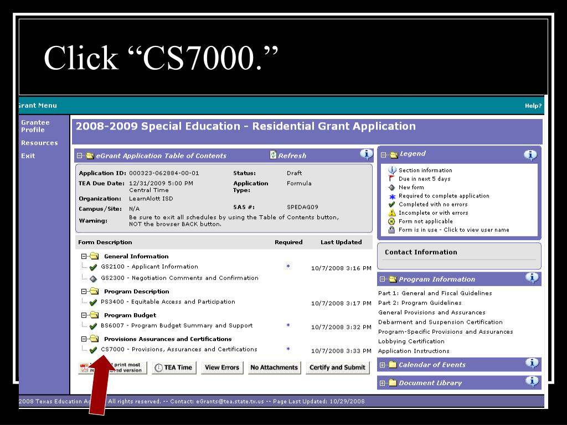Collapse the eGrant Application Table of Contents panel
Image resolution: width=567 pixels, height=425 pixels.
point(79,156)
